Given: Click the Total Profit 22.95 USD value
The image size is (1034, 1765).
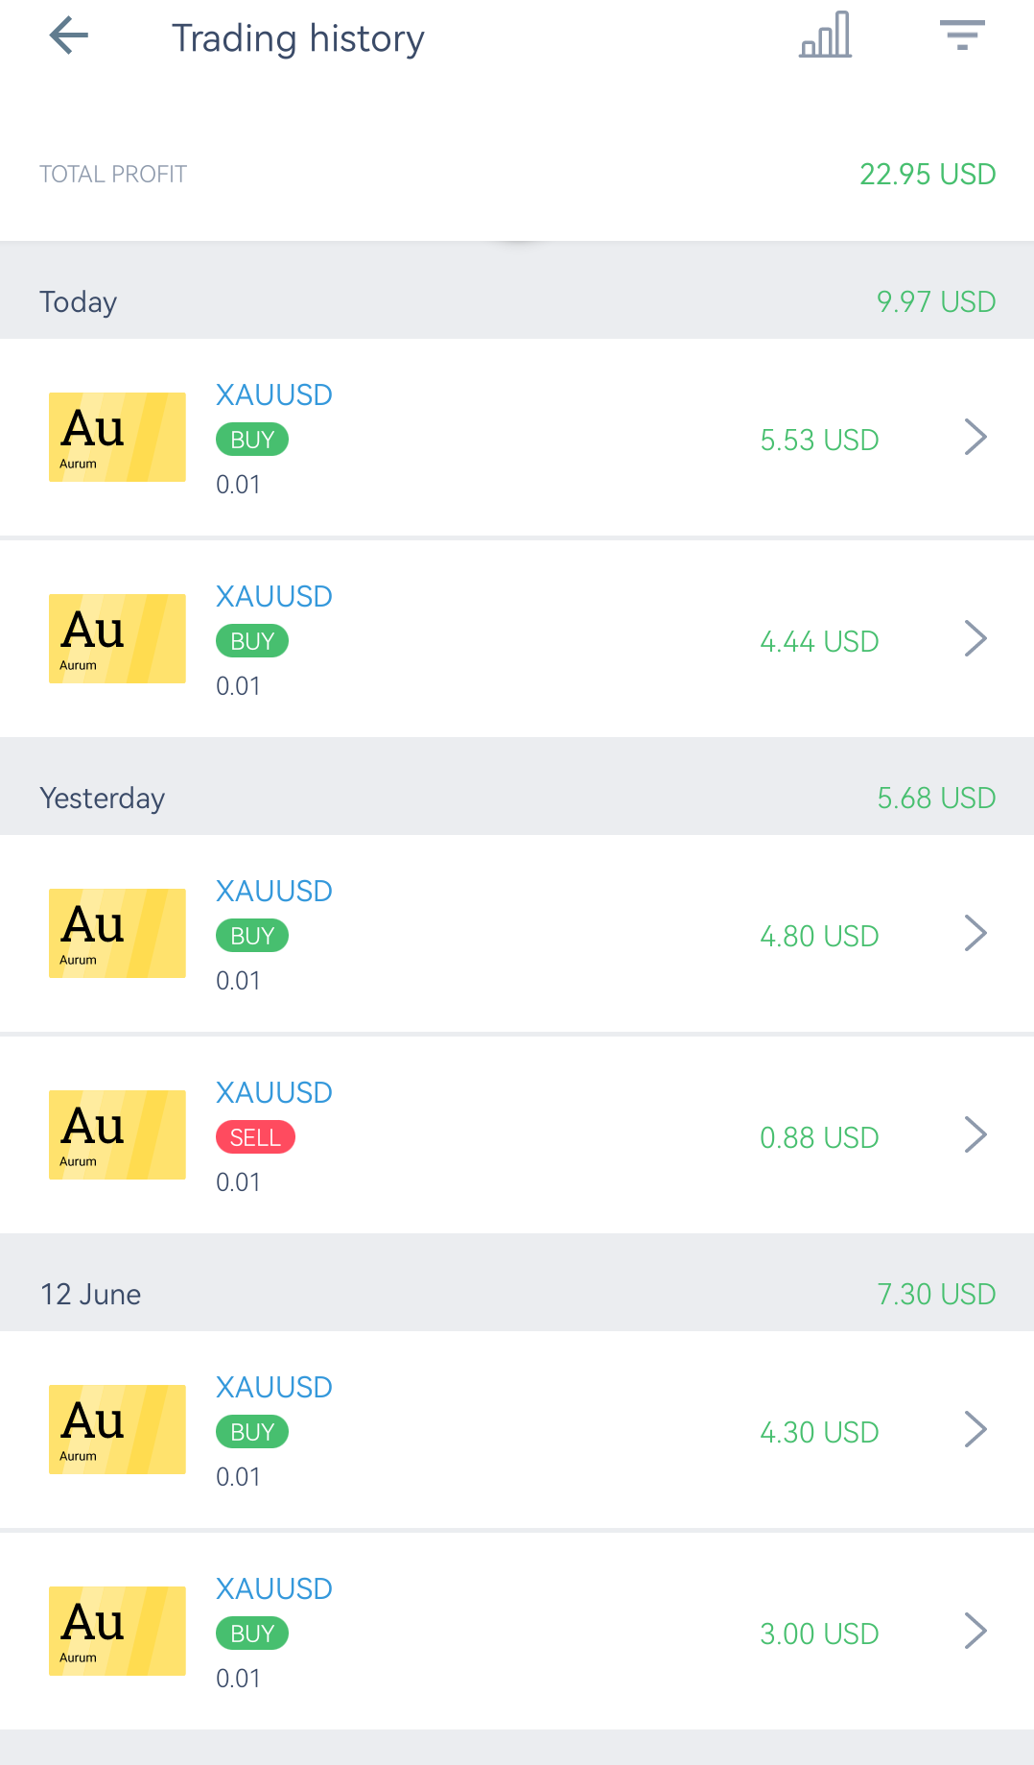Looking at the screenshot, I should click(928, 174).
